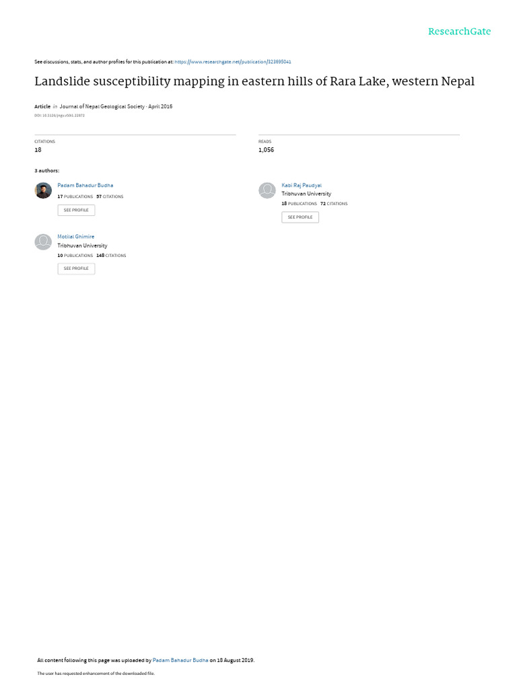Screen dimensions: 517x689
Task: Click Kabi Raj Paudyal's avatar icon
Action: 267,190
